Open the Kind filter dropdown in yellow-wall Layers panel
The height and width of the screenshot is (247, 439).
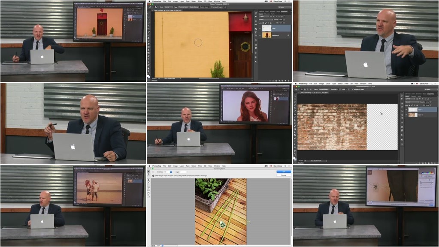tap(263, 16)
